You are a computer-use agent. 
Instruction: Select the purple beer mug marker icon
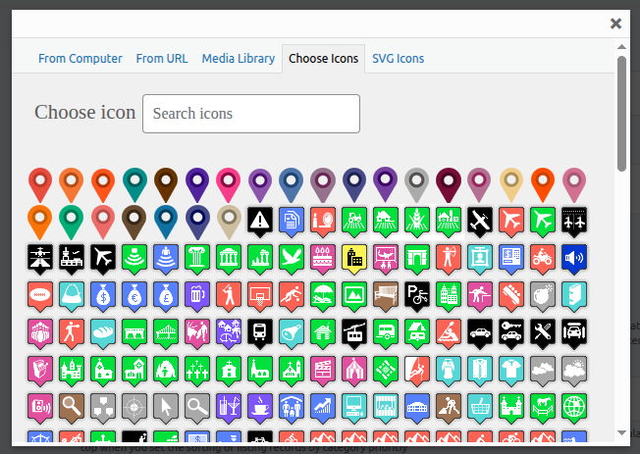click(196, 297)
